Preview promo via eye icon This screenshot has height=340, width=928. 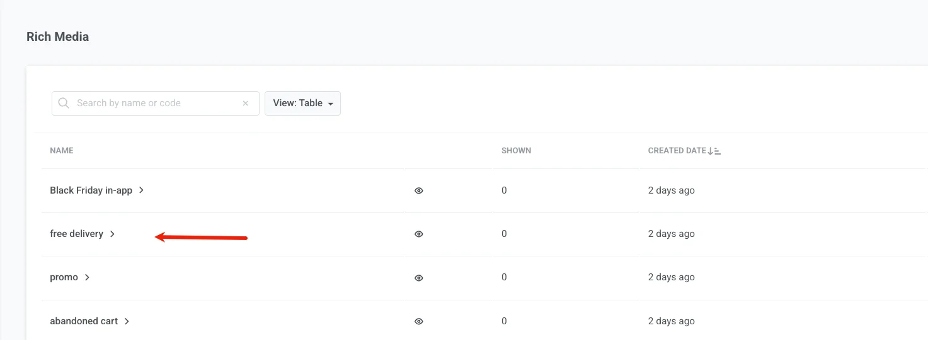point(419,277)
